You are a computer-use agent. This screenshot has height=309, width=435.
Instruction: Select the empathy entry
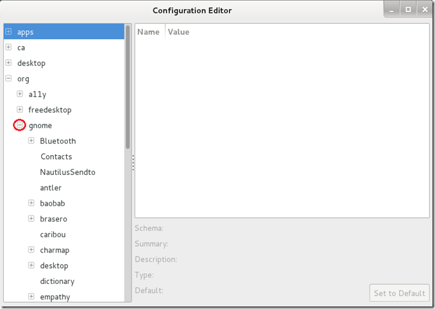tap(55, 297)
